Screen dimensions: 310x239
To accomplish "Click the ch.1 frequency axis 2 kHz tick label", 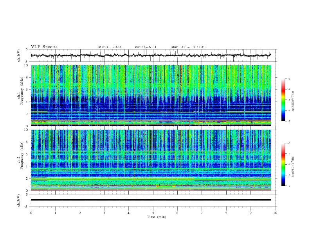I will click(x=27, y=114).
